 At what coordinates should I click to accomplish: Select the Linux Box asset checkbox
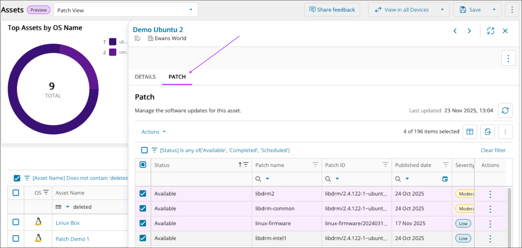click(16, 222)
